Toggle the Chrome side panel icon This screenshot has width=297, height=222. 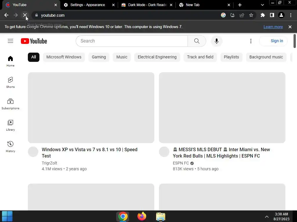pos(272,15)
